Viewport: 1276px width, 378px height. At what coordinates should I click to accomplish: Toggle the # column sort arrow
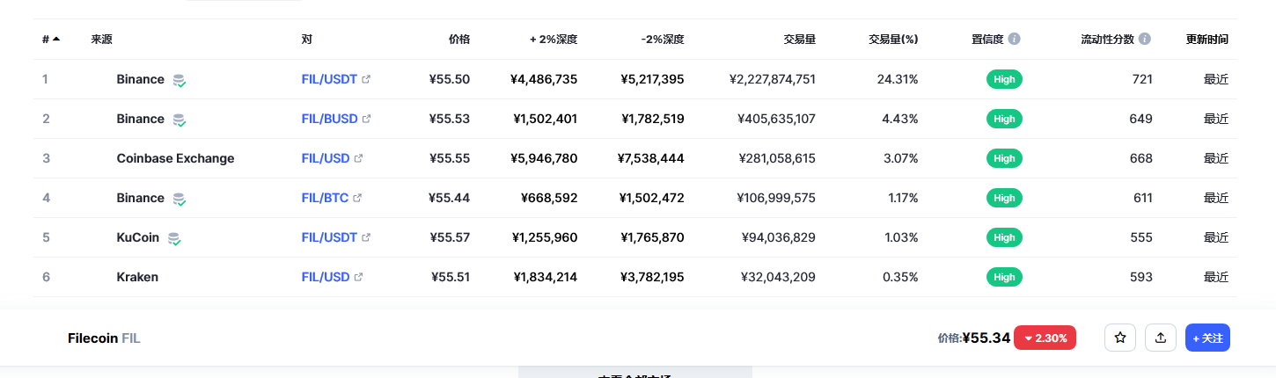click(x=56, y=40)
